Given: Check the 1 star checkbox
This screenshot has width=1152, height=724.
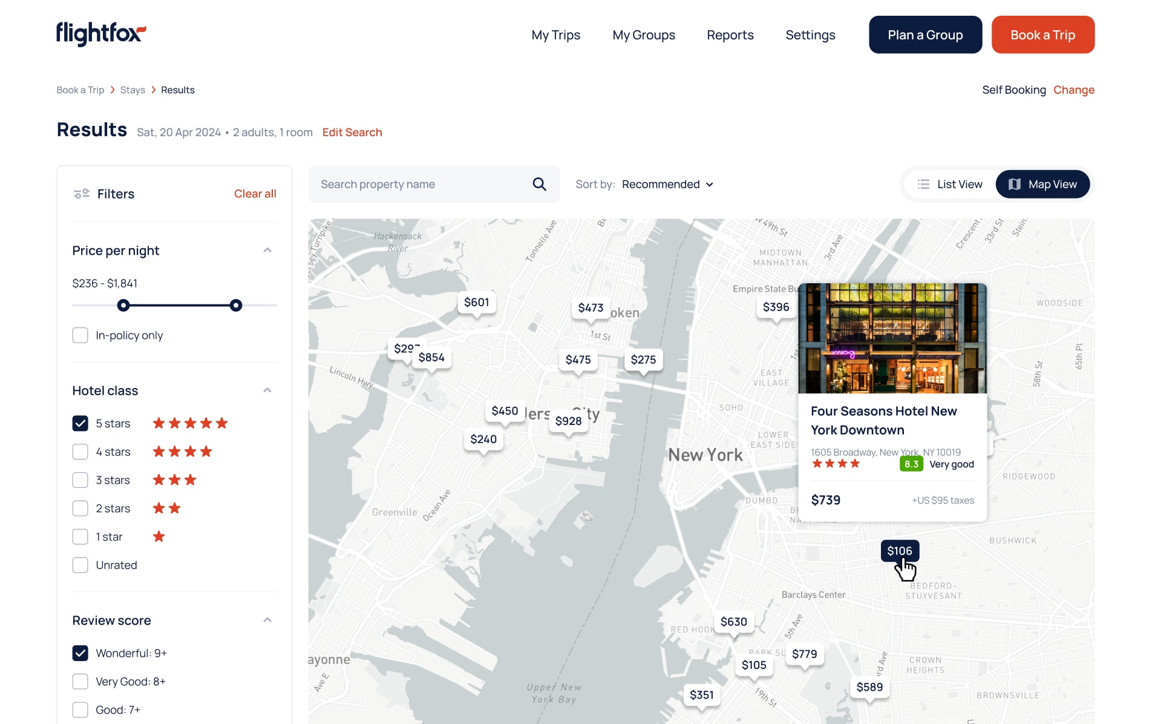Looking at the screenshot, I should coord(80,537).
